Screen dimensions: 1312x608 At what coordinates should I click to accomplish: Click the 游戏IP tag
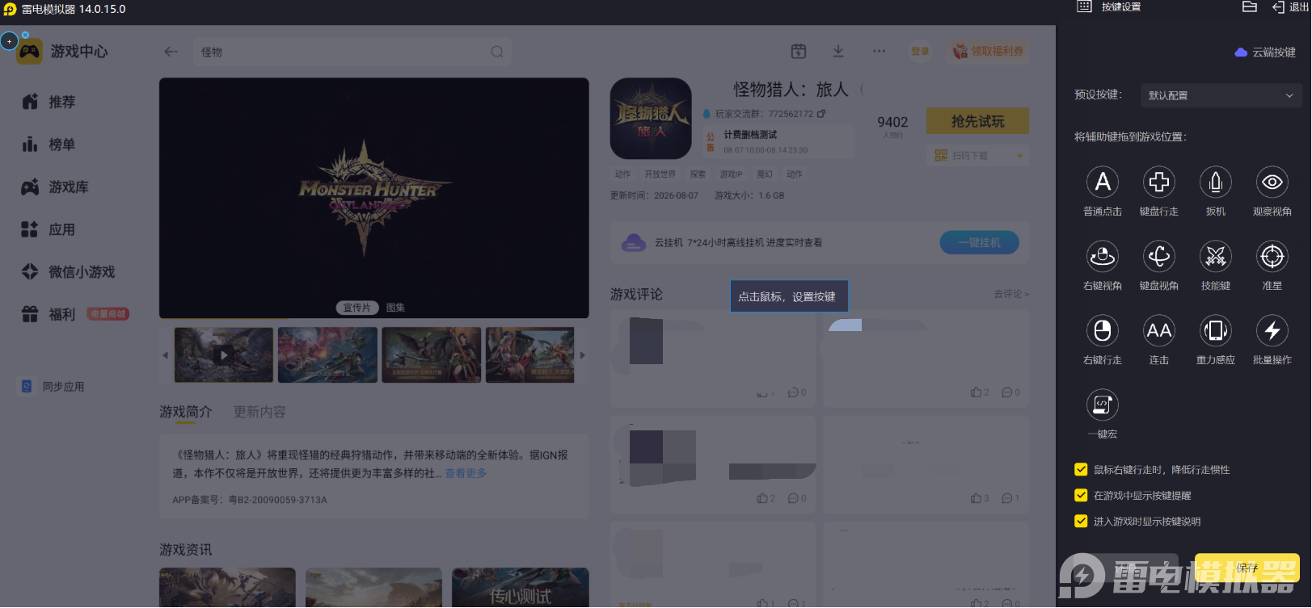click(731, 174)
